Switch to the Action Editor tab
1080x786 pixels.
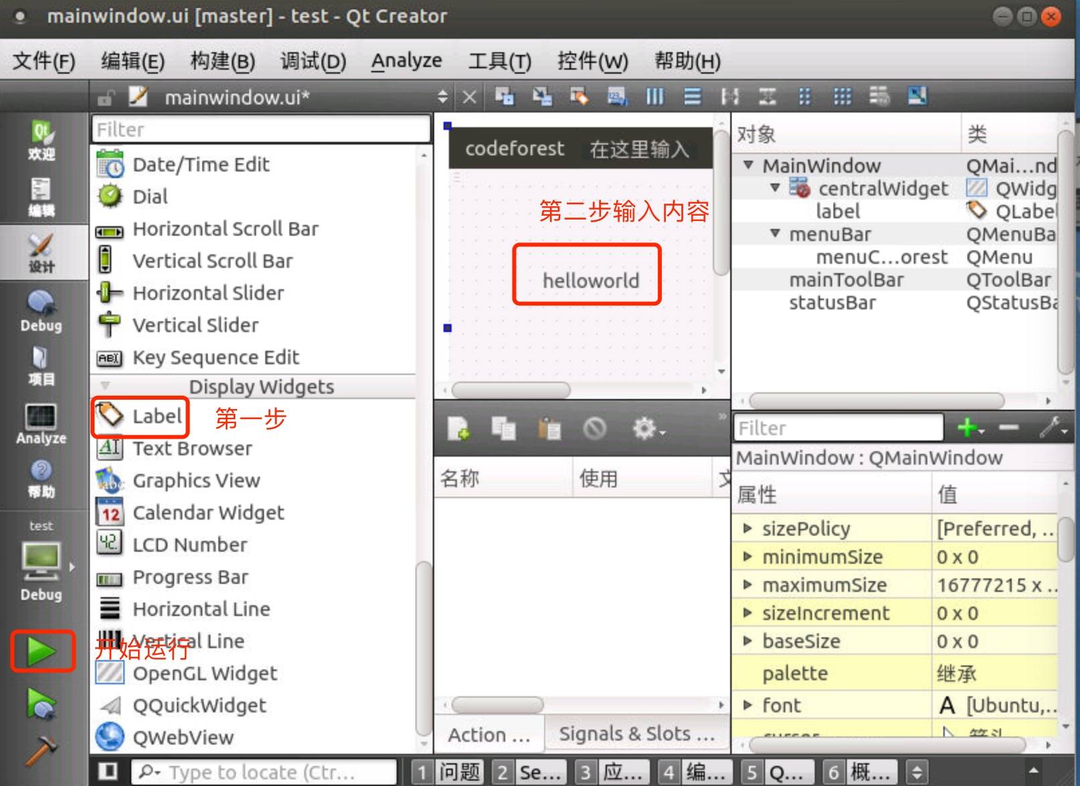[489, 734]
